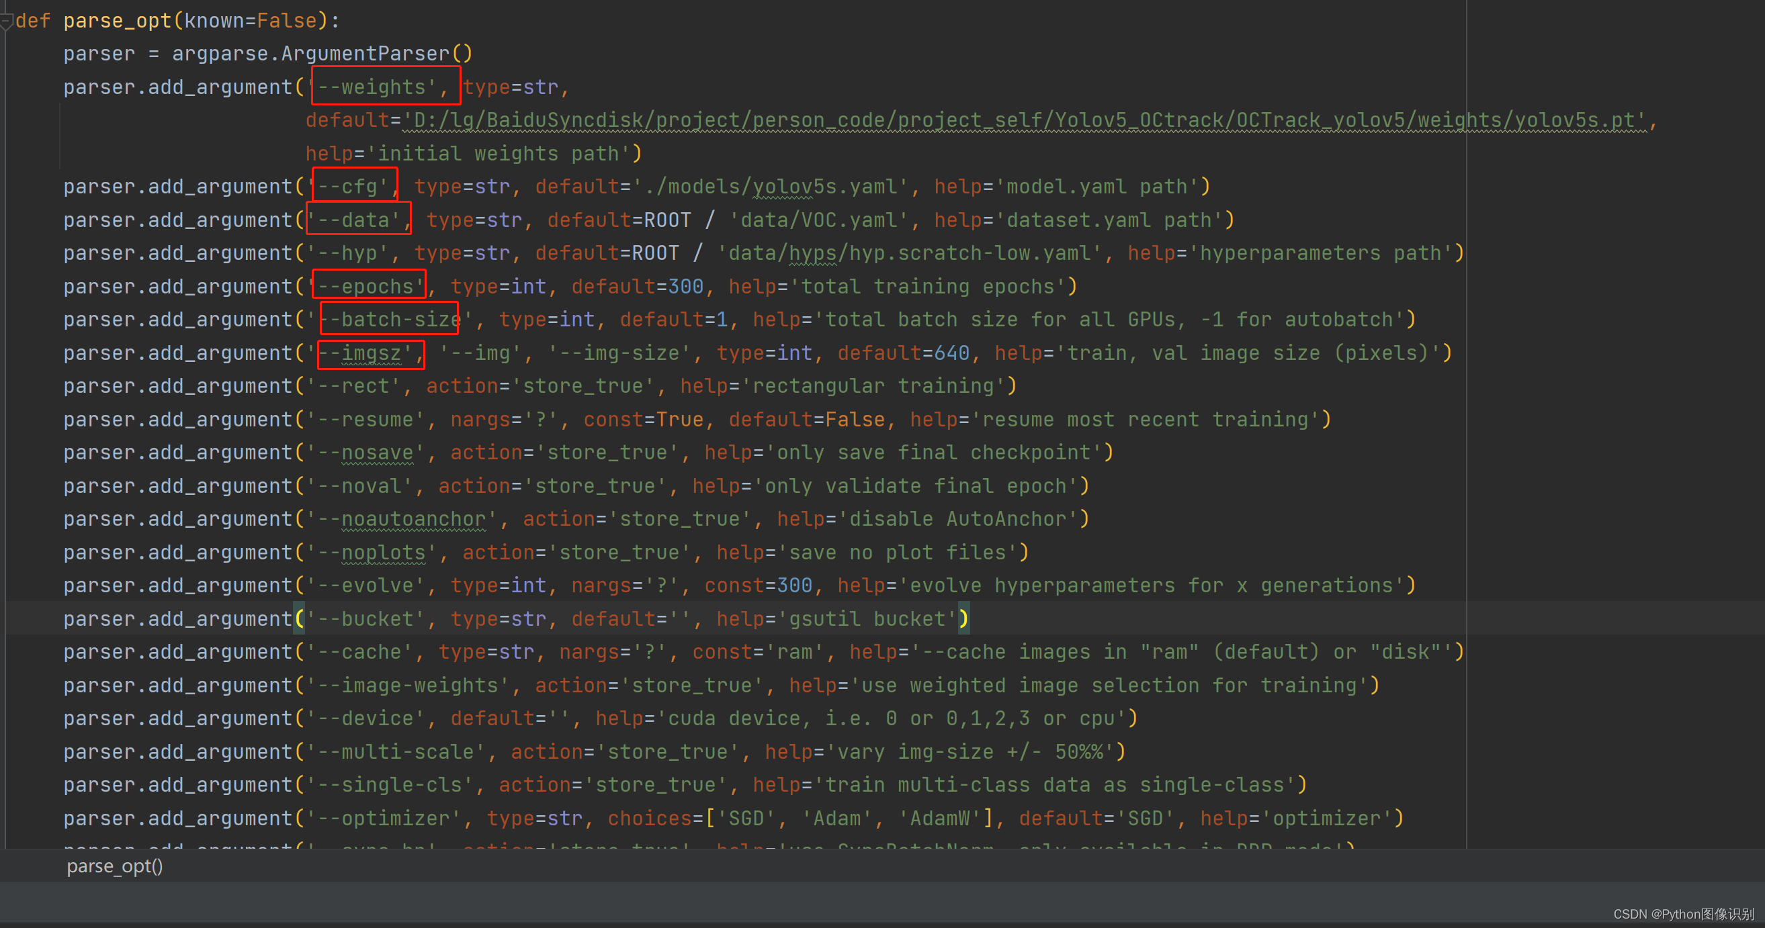This screenshot has height=928, width=1765.
Task: Click 'data/VOC.yaml' default path string
Action: pos(819,220)
